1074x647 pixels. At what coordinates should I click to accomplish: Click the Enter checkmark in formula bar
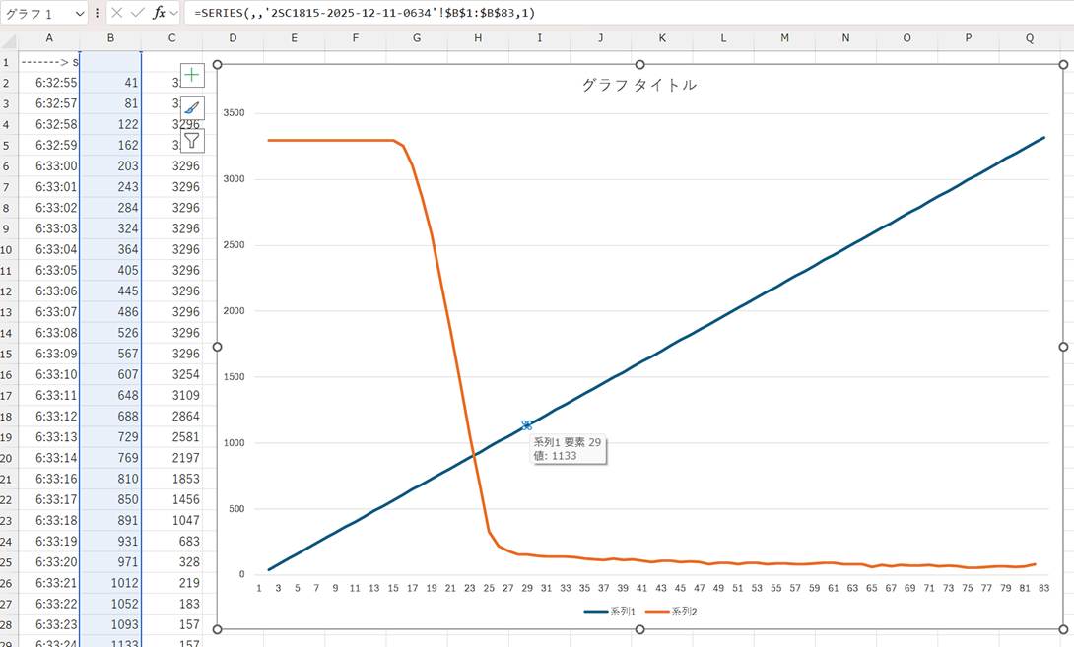click(x=137, y=13)
